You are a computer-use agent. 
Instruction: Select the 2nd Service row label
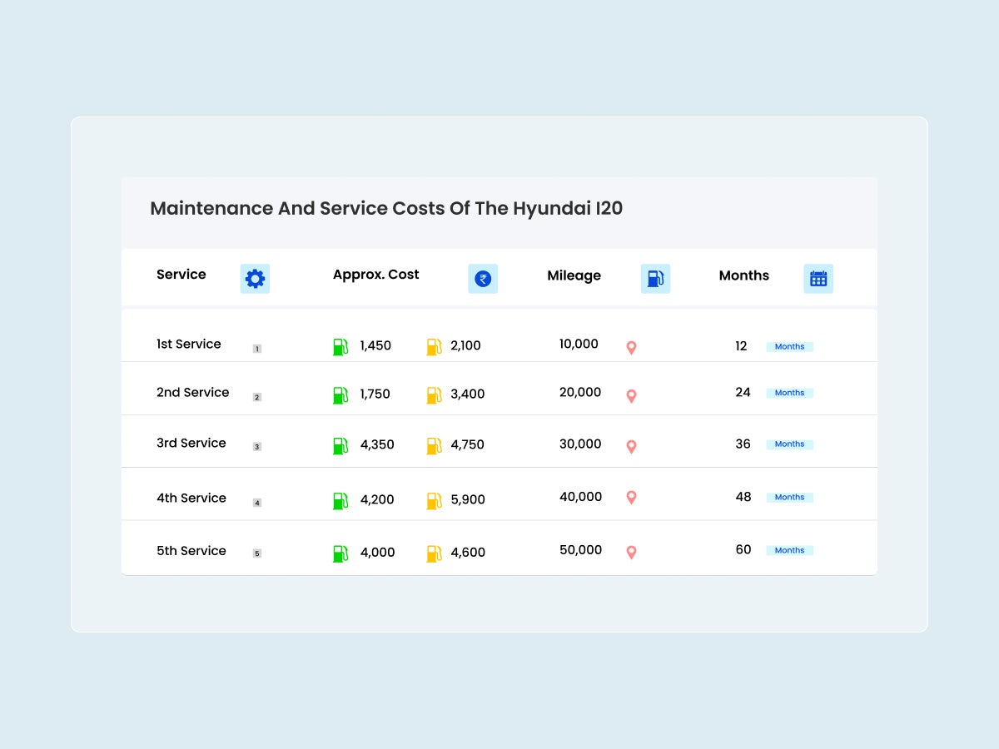tap(192, 393)
